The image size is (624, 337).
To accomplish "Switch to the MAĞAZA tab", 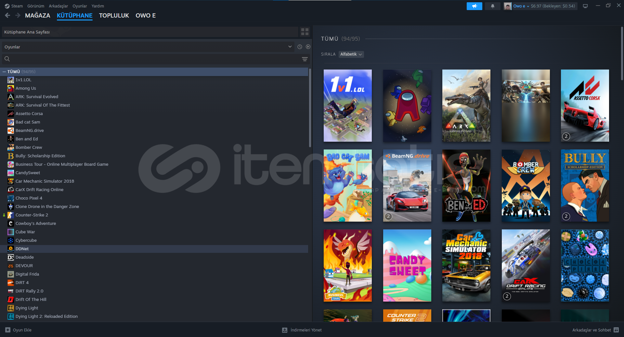I will pyautogui.click(x=37, y=16).
